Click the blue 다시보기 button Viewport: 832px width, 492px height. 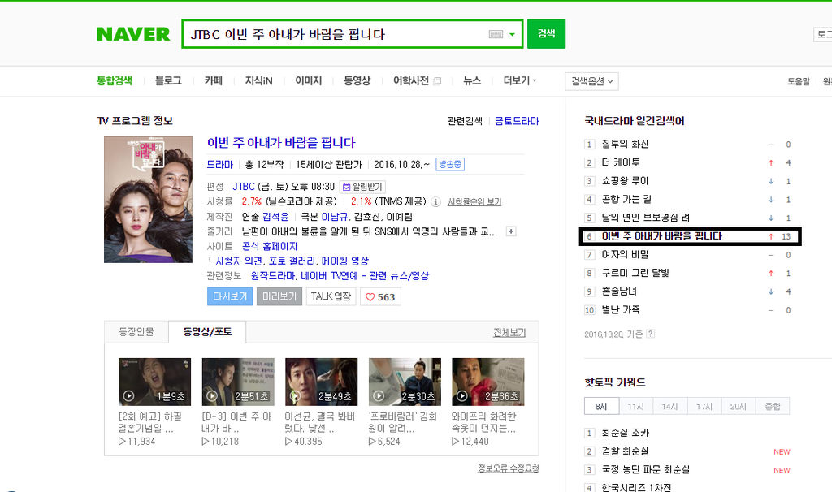(230, 296)
